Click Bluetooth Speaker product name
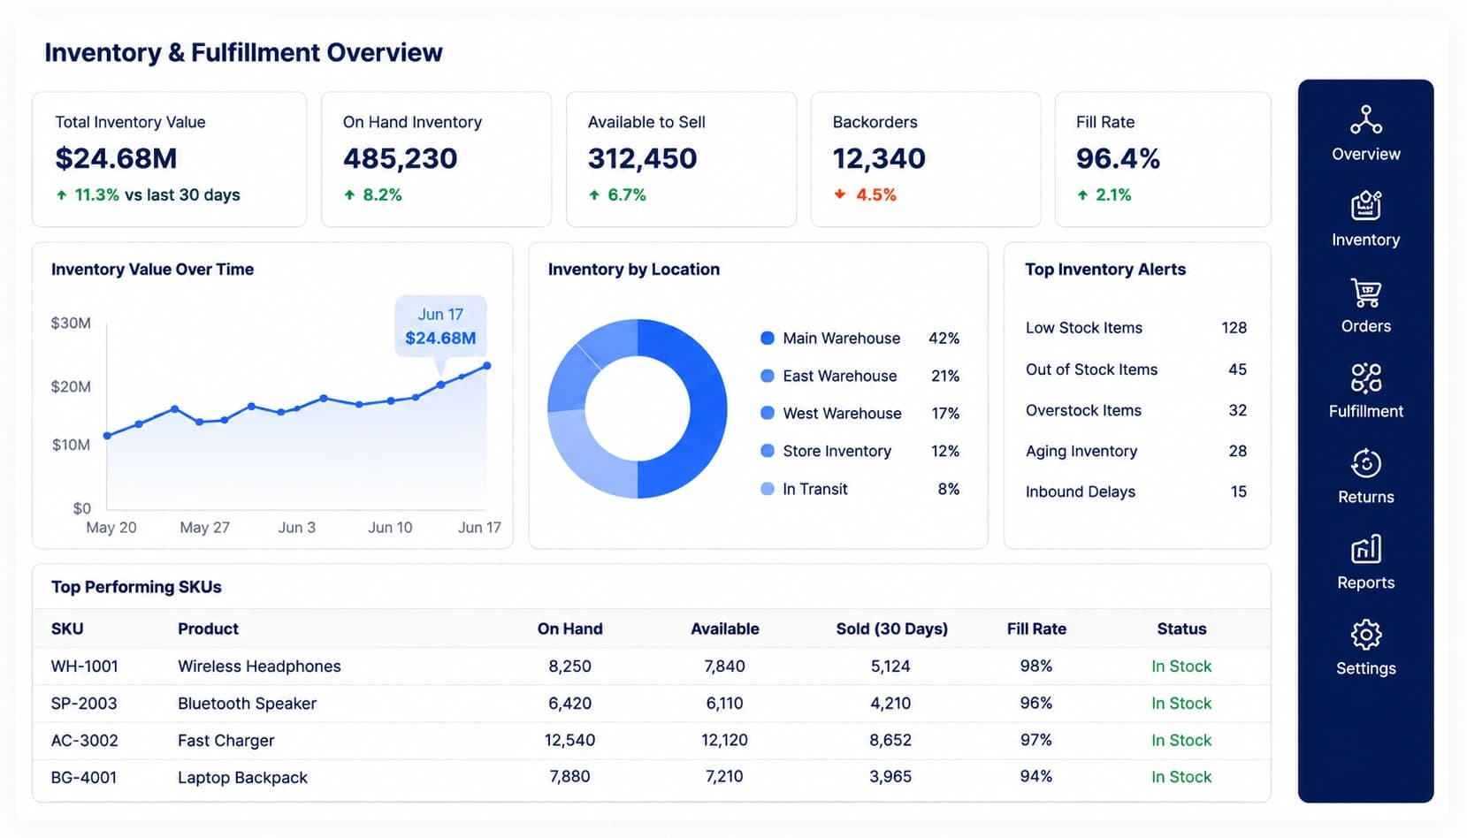 pyautogui.click(x=247, y=704)
